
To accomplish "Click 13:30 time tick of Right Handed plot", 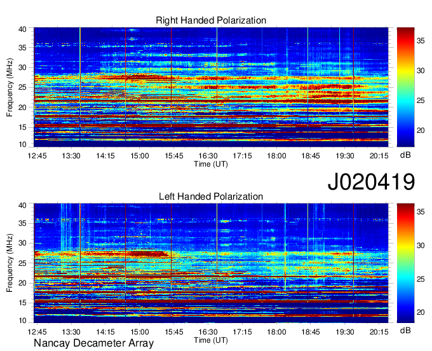I will click(71, 156).
